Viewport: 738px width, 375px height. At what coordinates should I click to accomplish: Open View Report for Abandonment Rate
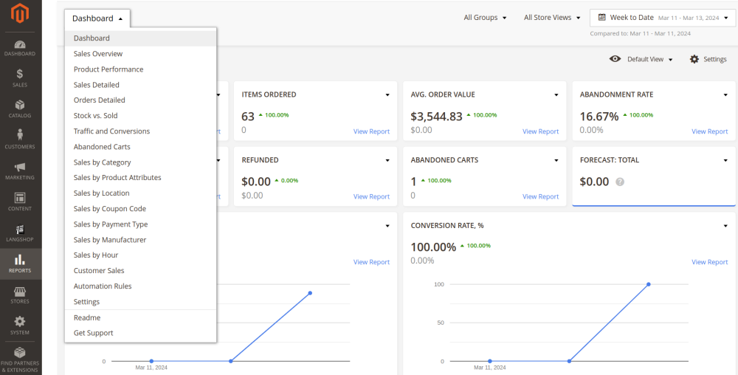coord(709,131)
